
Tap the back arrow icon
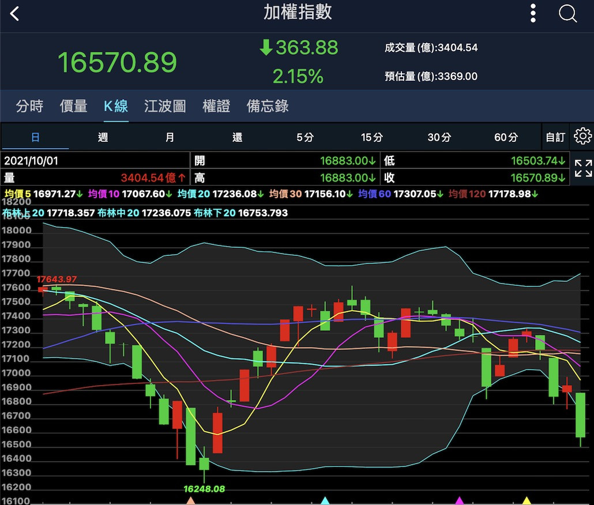15,14
